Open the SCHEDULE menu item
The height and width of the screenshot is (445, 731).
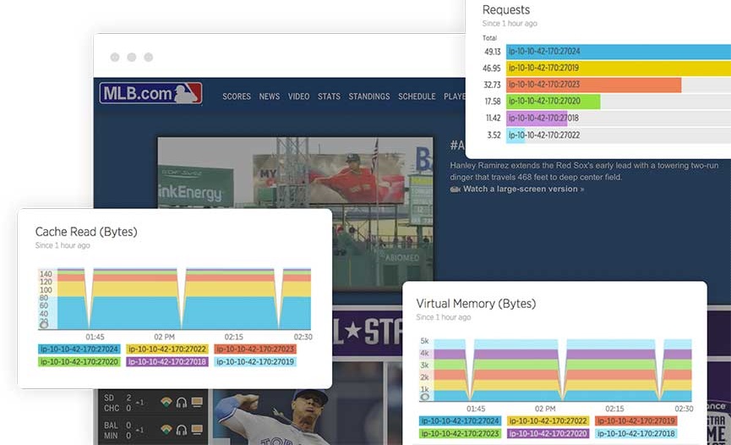[417, 96]
